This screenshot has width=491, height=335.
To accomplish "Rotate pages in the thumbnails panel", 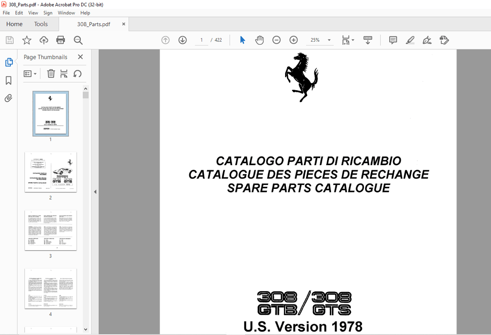I will click(77, 74).
